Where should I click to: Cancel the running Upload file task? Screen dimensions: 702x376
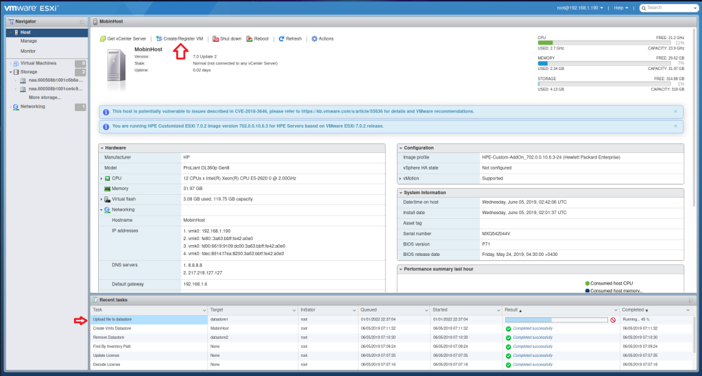point(613,320)
